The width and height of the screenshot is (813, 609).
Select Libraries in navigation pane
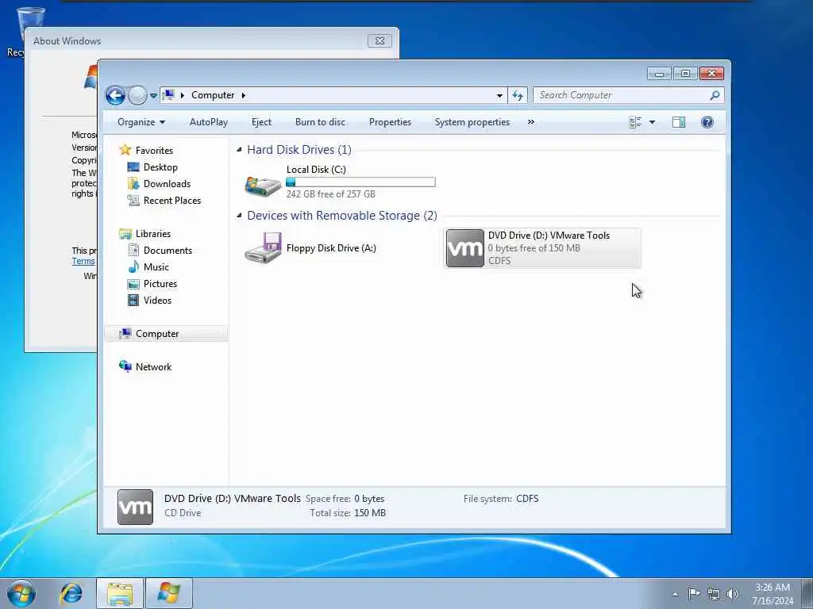[x=153, y=234]
